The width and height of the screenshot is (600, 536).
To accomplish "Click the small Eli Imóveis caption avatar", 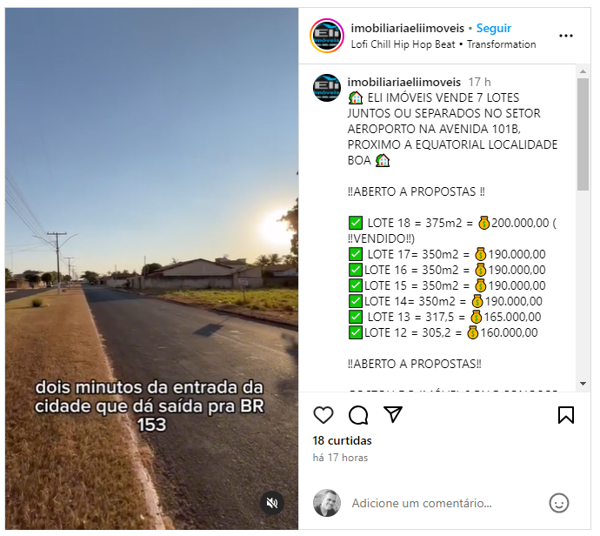I will pyautogui.click(x=328, y=88).
